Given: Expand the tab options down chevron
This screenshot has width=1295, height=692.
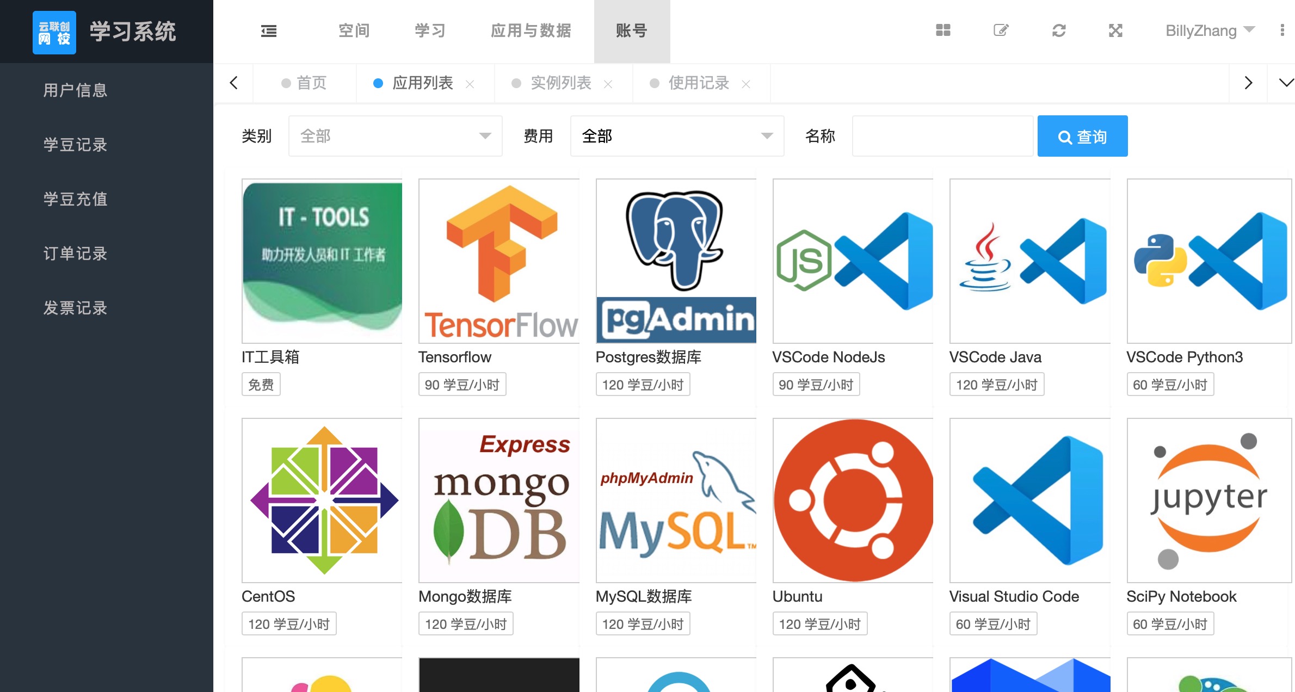Looking at the screenshot, I should pos(1286,83).
